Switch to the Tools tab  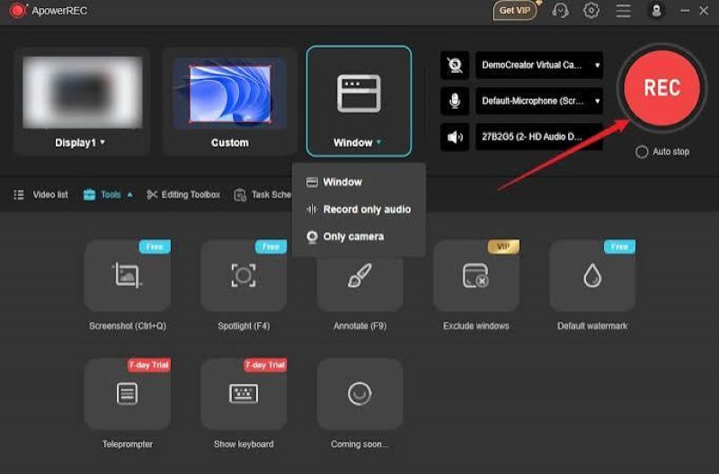[x=108, y=194]
